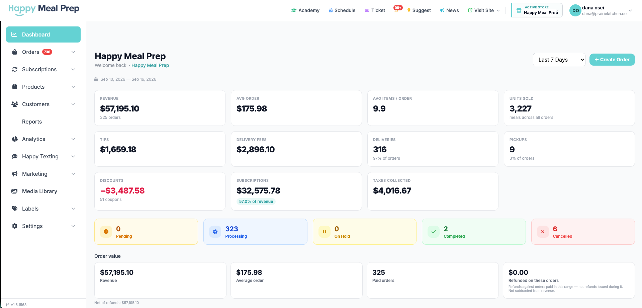This screenshot has width=642, height=308.
Task: Open notifications bell with 99+ badge
Action: [397, 10]
